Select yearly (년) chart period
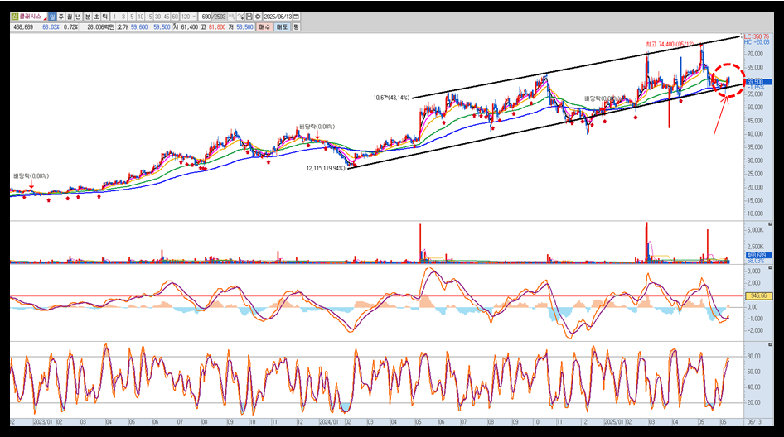 pyautogui.click(x=79, y=17)
